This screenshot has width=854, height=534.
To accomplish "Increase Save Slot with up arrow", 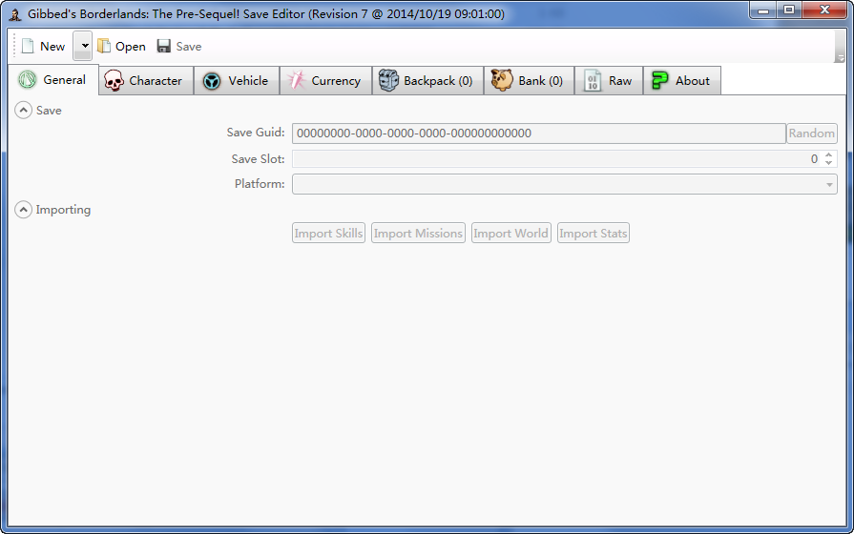I will pyautogui.click(x=828, y=155).
